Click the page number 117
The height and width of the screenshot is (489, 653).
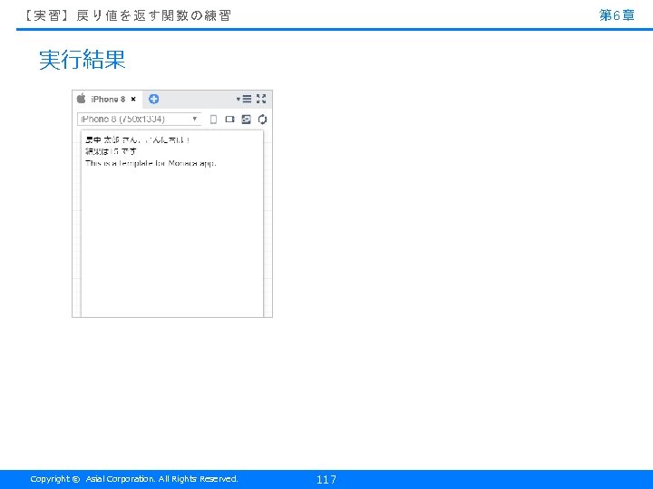point(326,479)
